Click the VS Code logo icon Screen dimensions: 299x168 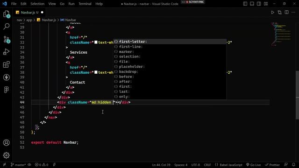[5, 4]
